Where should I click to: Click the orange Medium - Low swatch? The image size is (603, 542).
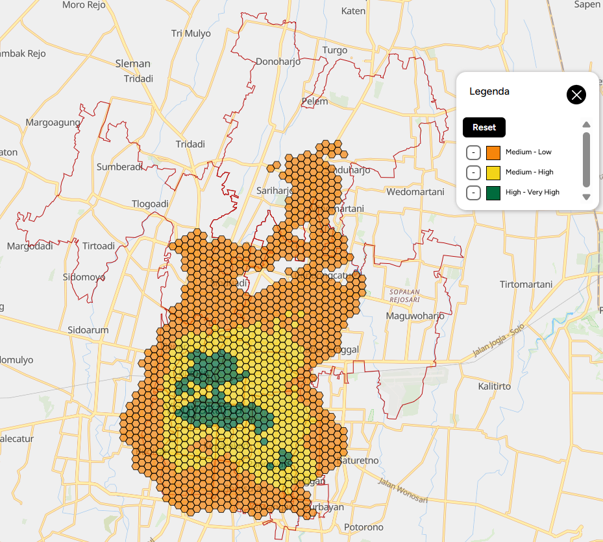point(493,152)
